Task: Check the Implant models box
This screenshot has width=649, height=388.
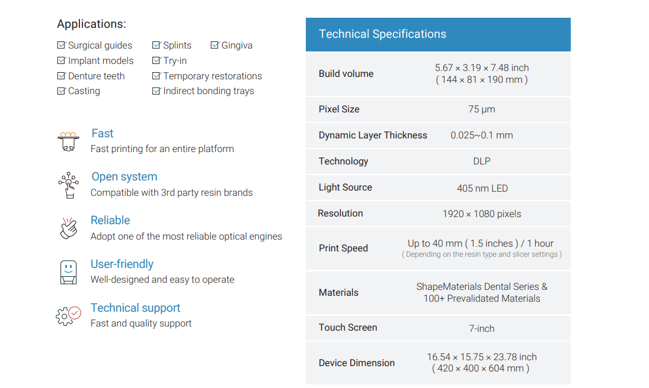Action: click(x=61, y=60)
